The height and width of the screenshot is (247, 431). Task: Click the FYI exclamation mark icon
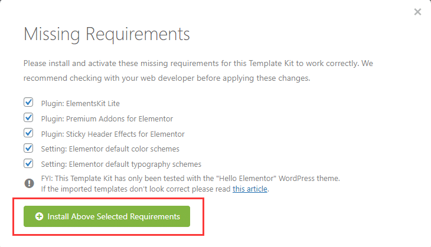click(x=29, y=183)
